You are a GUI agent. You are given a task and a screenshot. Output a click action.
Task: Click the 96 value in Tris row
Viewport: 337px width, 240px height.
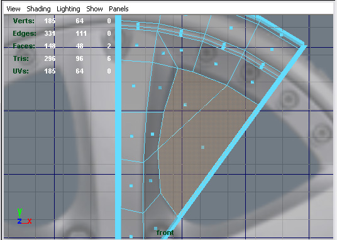79,58
